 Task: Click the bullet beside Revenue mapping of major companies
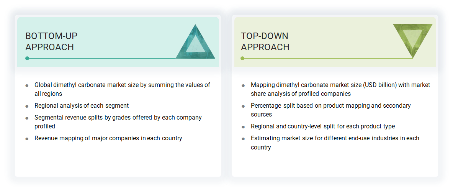tap(27, 139)
